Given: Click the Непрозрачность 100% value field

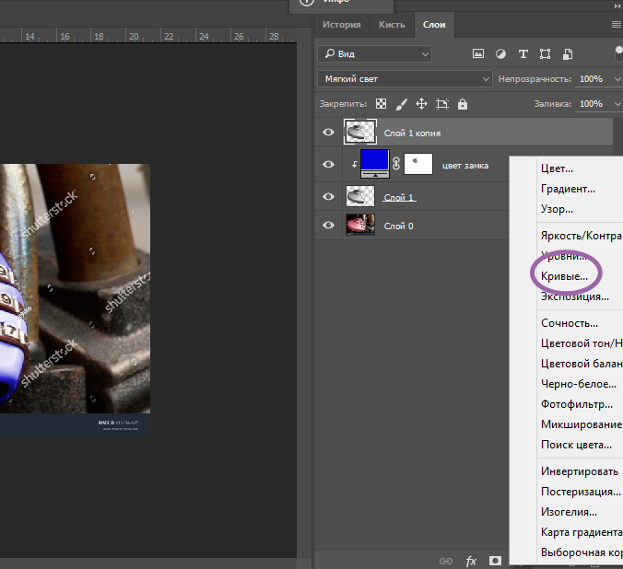Looking at the screenshot, I should click(x=591, y=79).
